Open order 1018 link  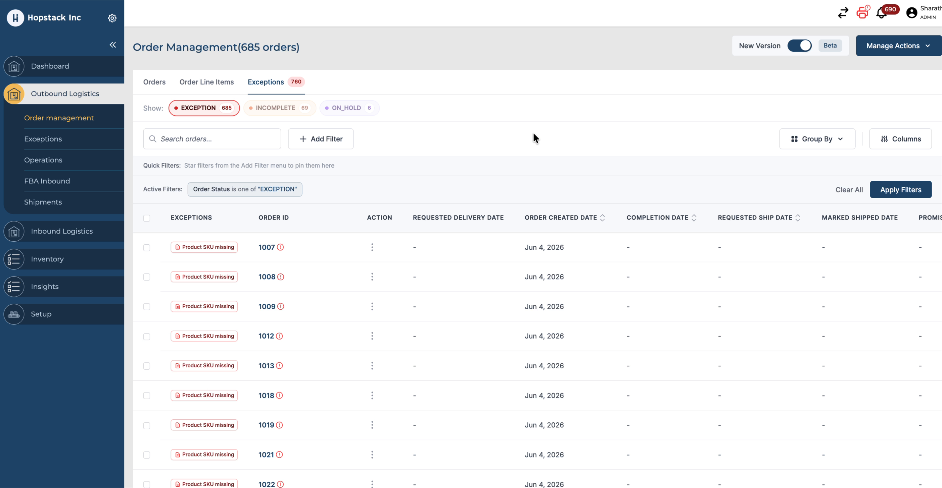coord(266,395)
